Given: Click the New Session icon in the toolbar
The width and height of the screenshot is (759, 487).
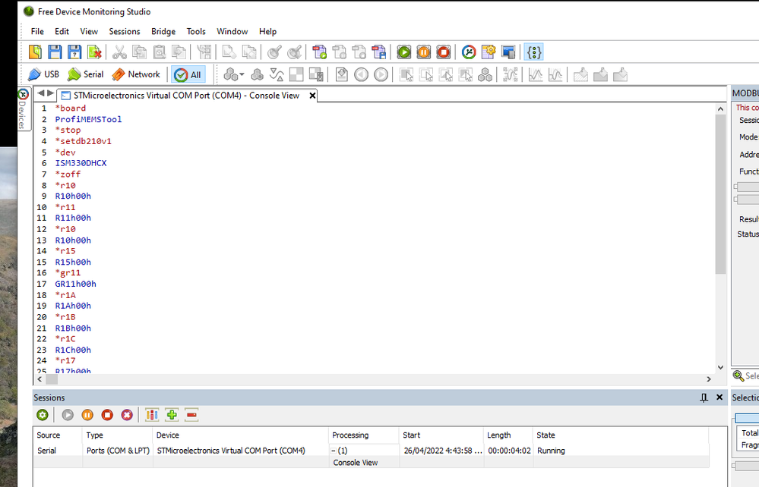Looking at the screenshot, I should pos(36,52).
